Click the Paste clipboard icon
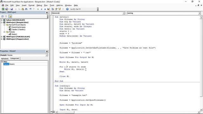203x114 pixels. [x=23, y=9]
